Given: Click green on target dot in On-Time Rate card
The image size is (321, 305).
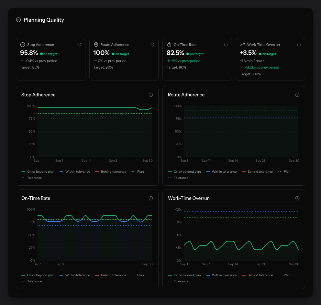Looking at the screenshot, I should (188, 54).
